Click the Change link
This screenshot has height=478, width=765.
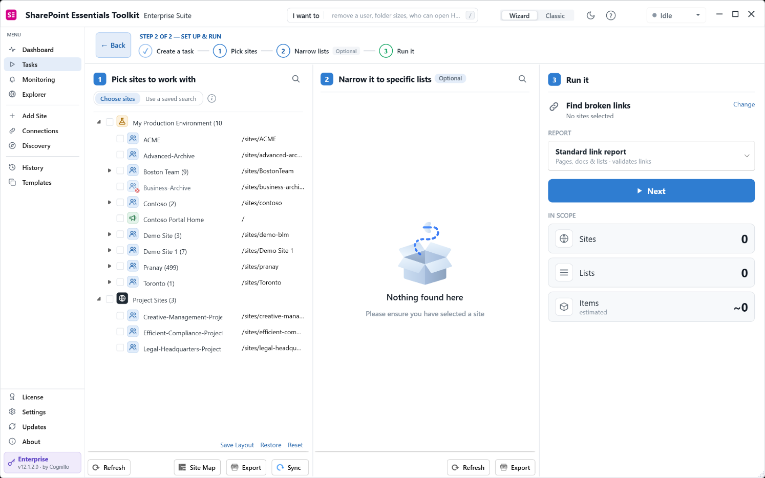tap(744, 104)
